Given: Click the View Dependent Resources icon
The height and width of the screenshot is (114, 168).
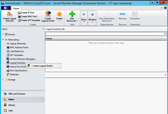Looking at the screenshot, I should [x=107, y=14].
